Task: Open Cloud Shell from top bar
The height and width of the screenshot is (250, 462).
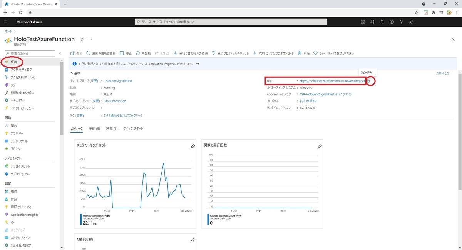Action: [363, 22]
